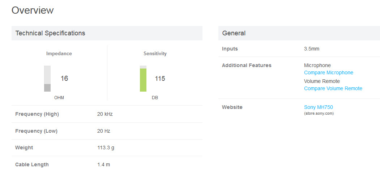Click the green Sensitivity level bar
The width and height of the screenshot is (380, 176).
143,80
